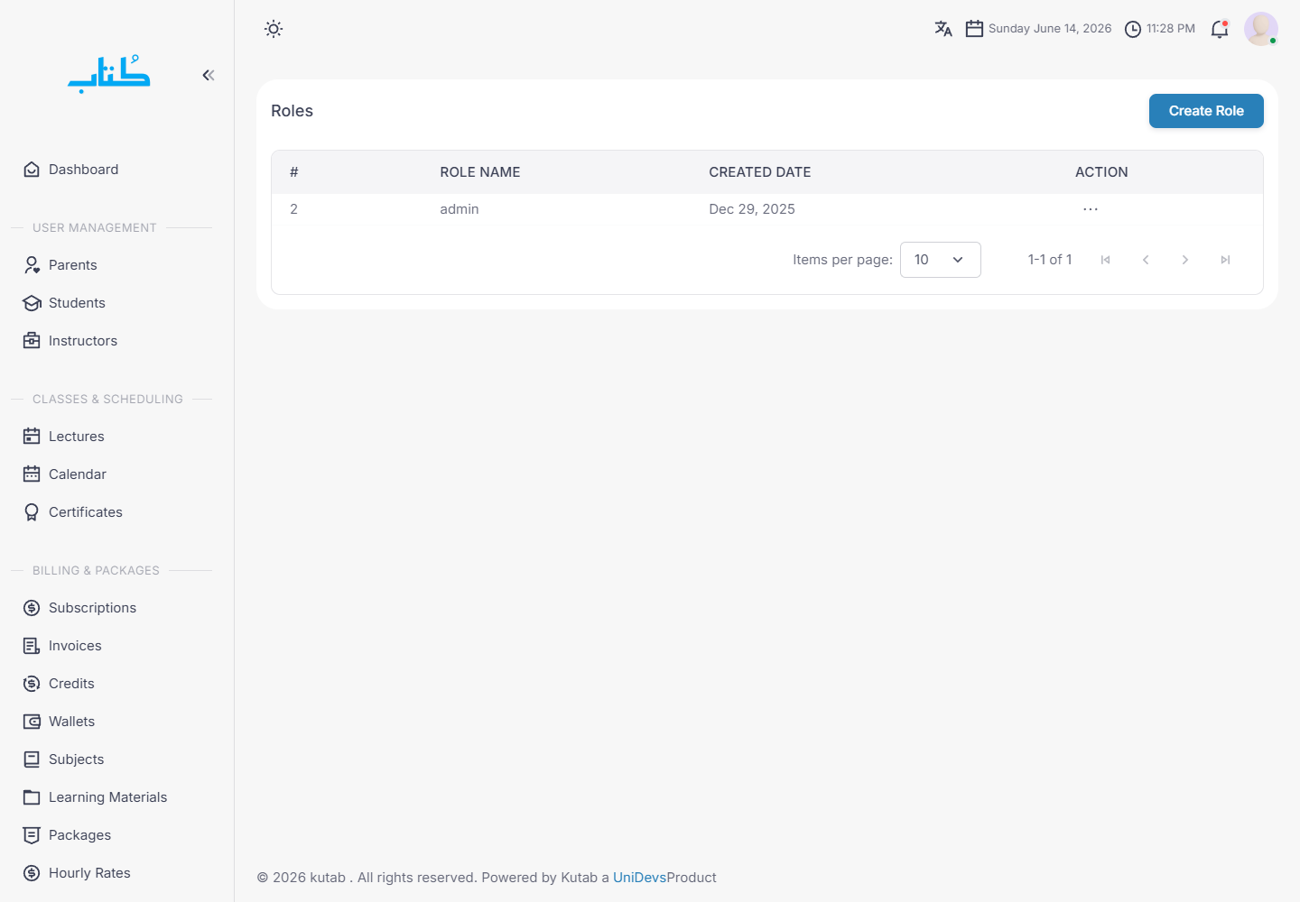Go to the previous page arrow
The height and width of the screenshot is (902, 1300).
coord(1146,260)
